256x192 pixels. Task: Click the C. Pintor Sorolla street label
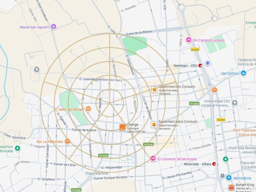200,147
